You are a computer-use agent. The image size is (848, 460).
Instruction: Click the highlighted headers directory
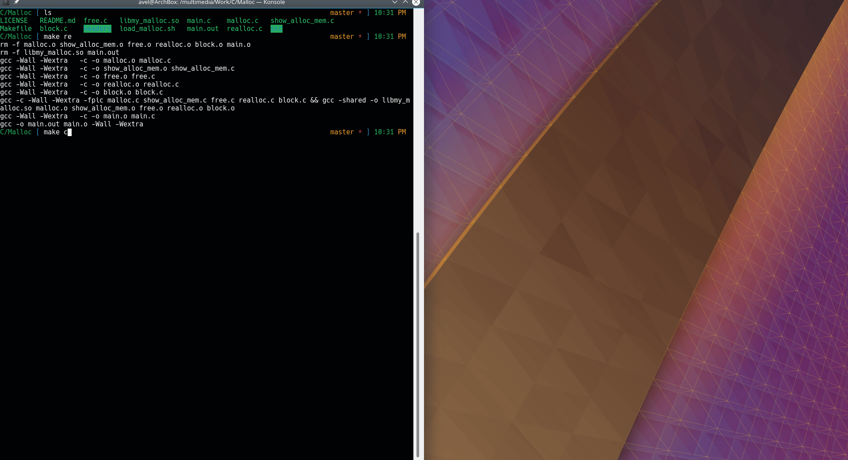[97, 29]
